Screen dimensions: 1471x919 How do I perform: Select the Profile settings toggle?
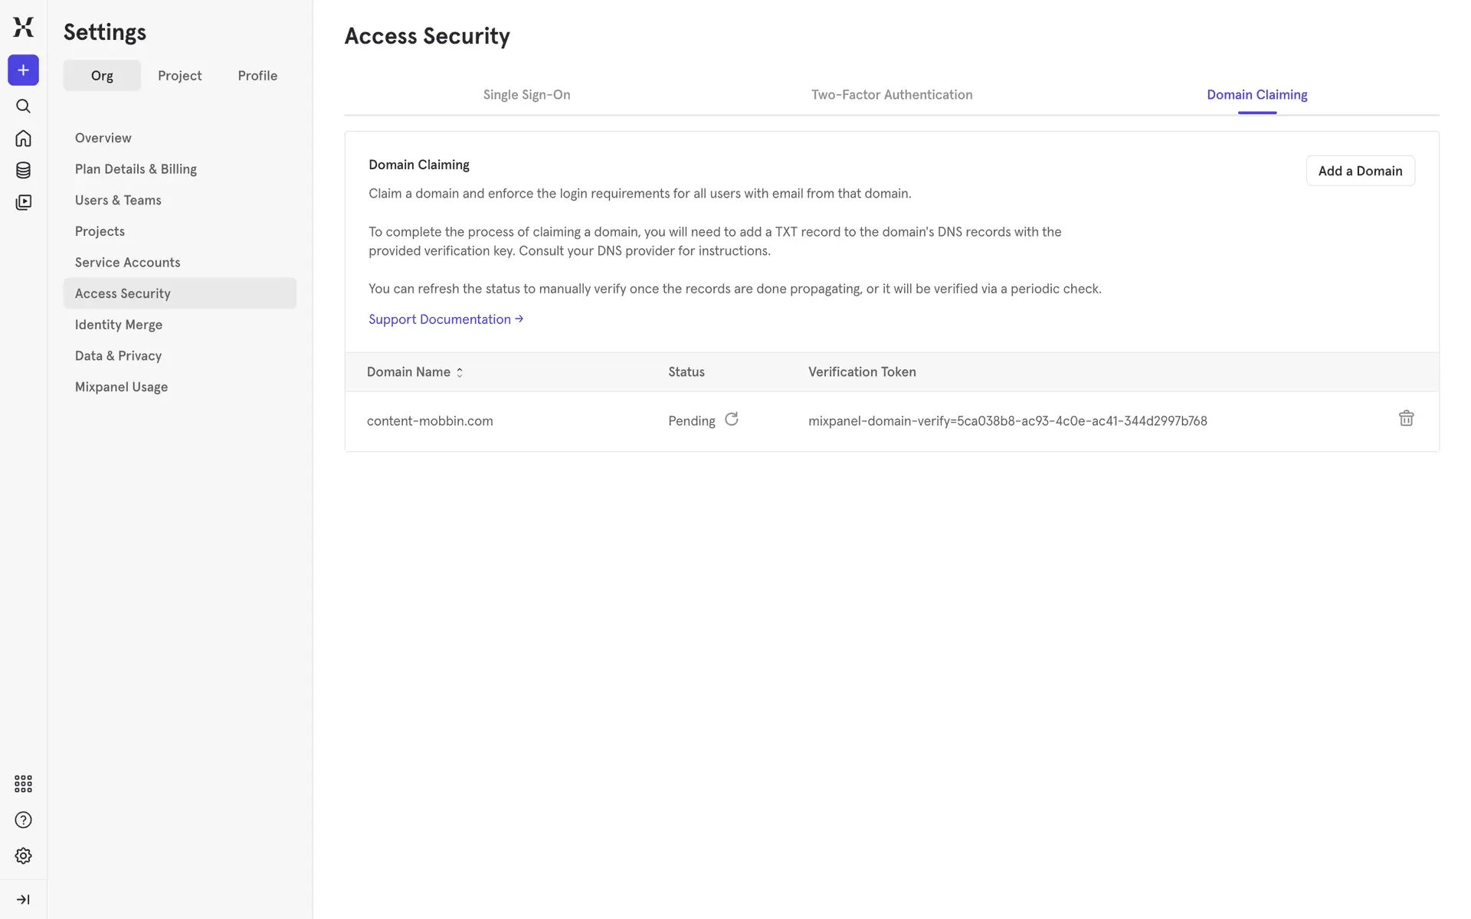(x=257, y=76)
